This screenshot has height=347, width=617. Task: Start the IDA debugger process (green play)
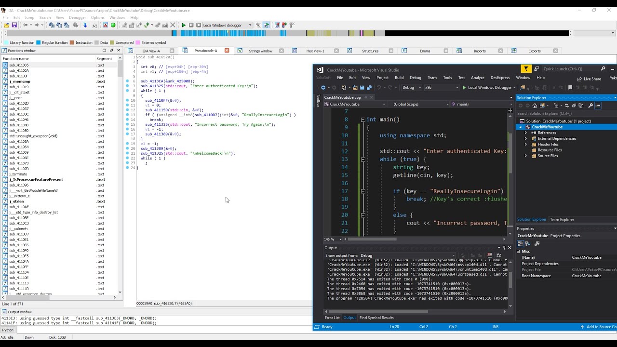[184, 25]
